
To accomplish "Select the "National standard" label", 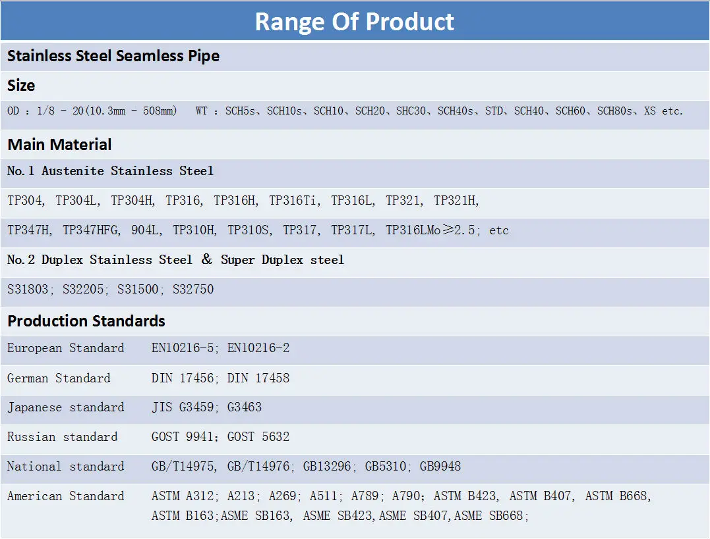I will (65, 467).
